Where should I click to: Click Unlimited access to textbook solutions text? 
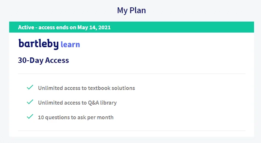click(x=87, y=88)
